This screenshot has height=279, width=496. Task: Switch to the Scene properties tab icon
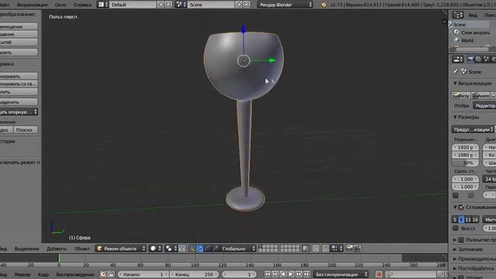tap(486, 59)
